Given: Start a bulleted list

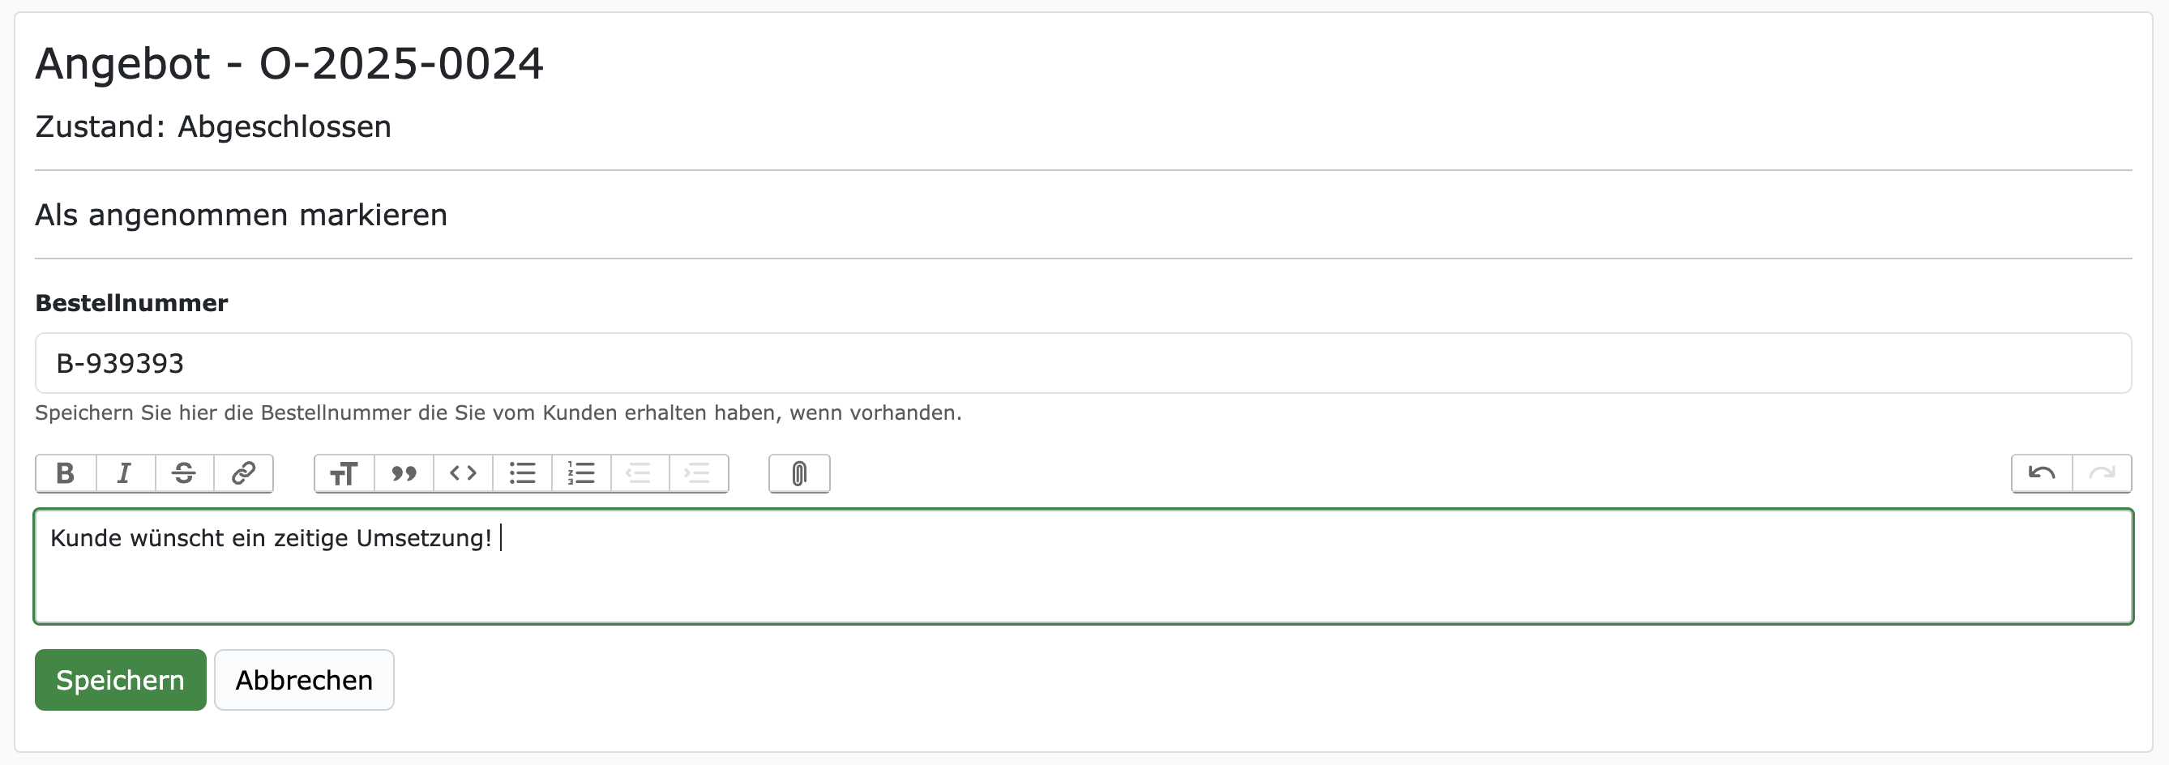Looking at the screenshot, I should tap(522, 473).
